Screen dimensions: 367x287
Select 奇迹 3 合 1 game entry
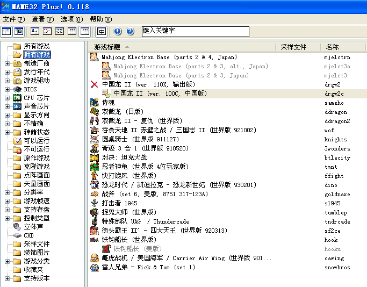click(x=145, y=148)
